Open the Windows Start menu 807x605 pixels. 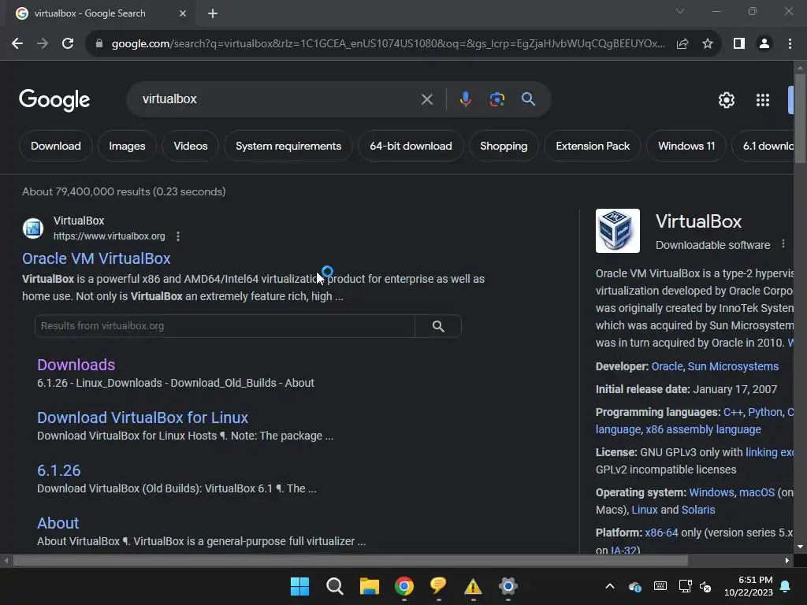299,586
